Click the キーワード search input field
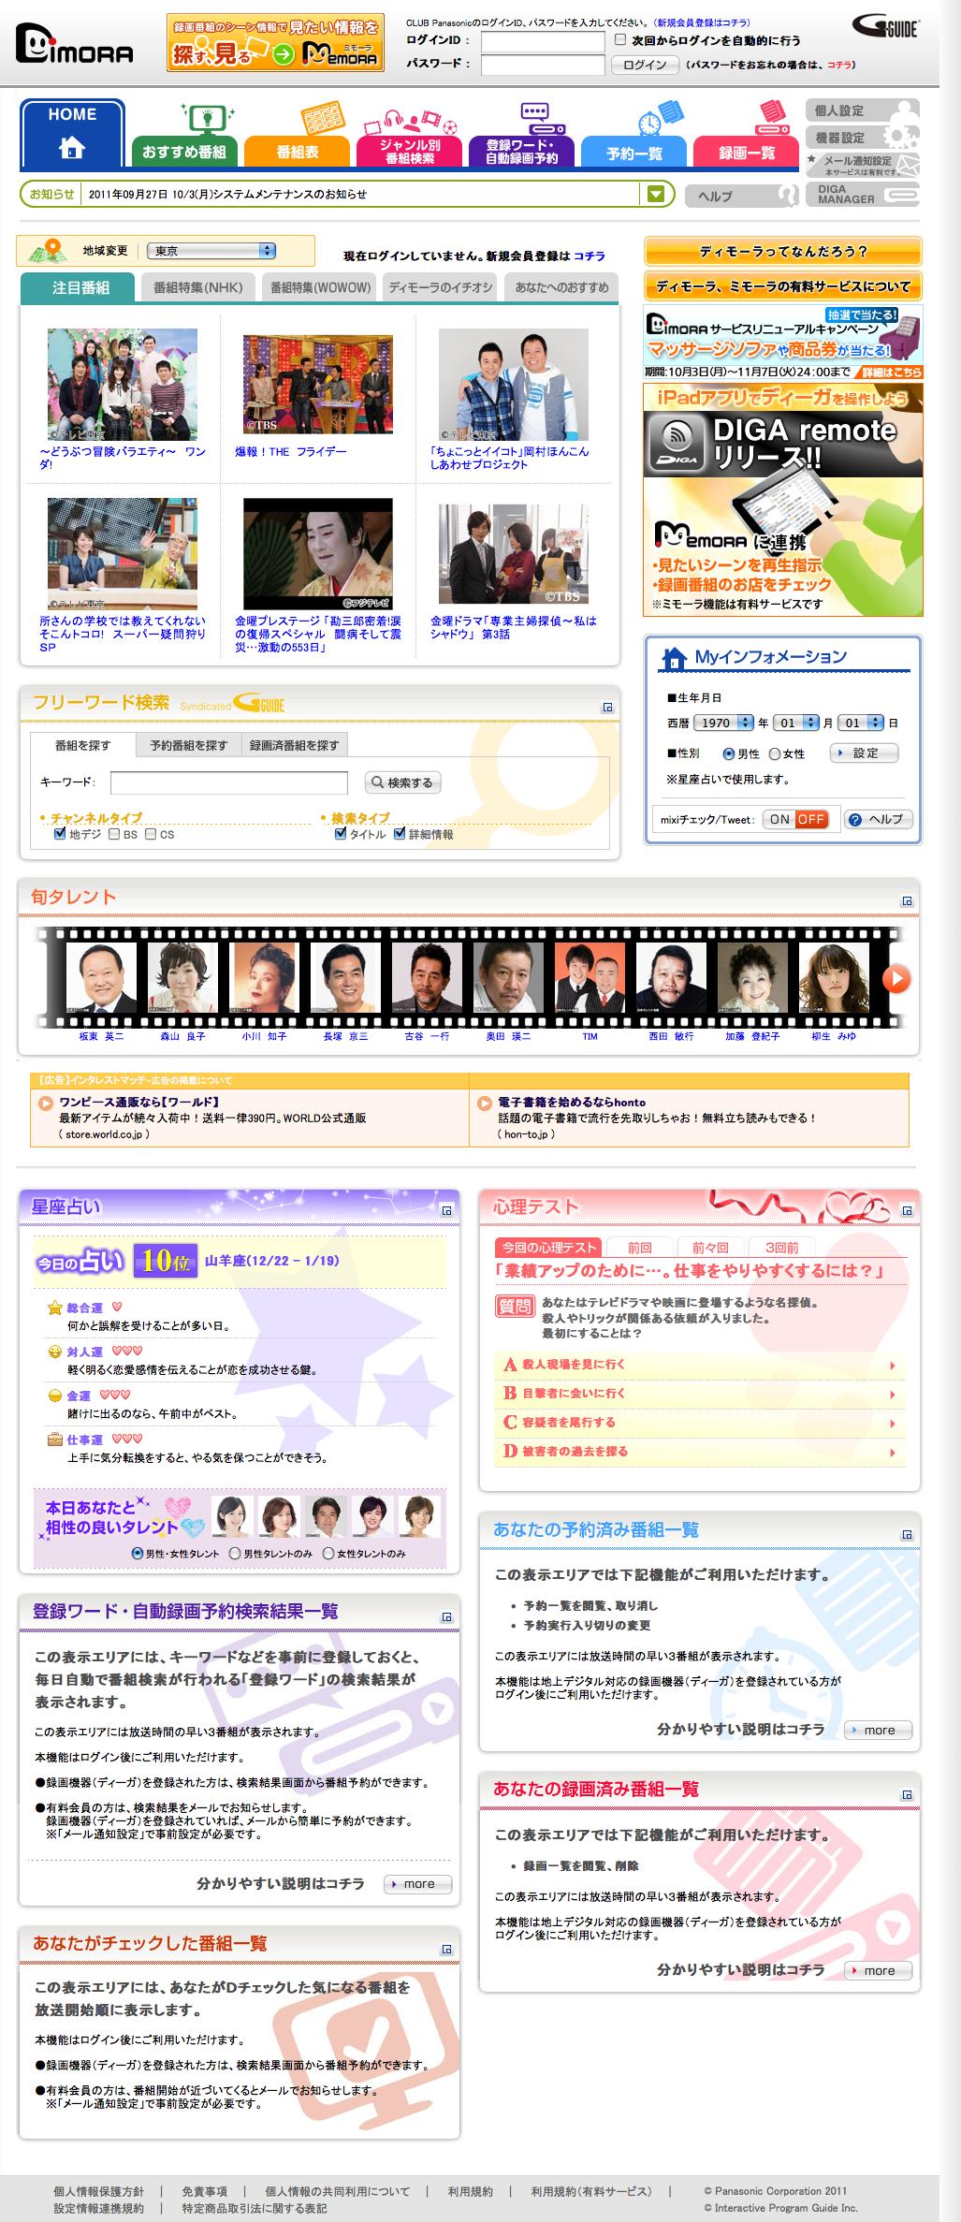The width and height of the screenshot is (961, 2222). [229, 782]
